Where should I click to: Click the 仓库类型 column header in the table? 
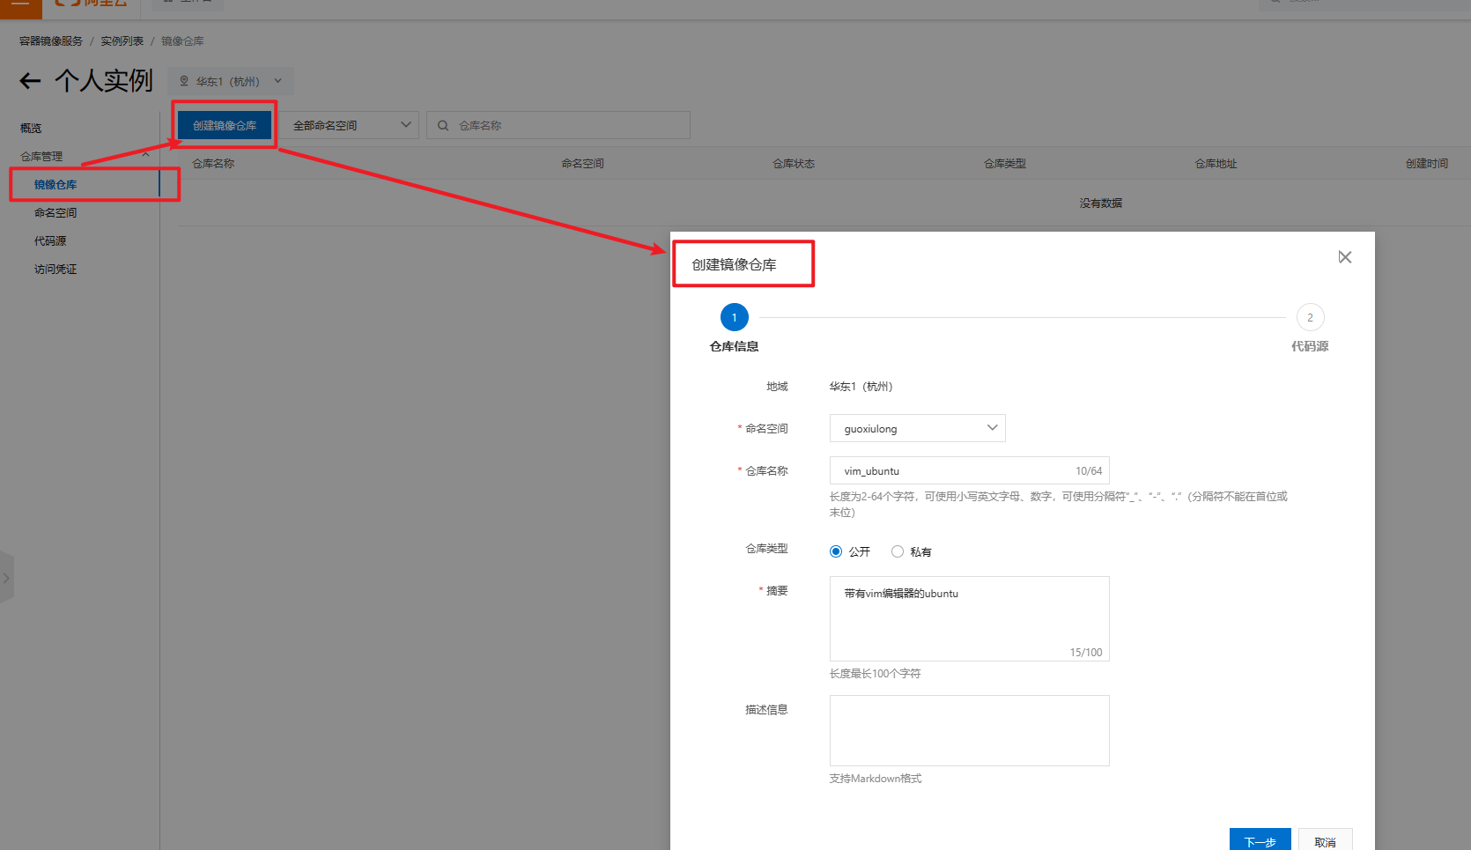1005,163
